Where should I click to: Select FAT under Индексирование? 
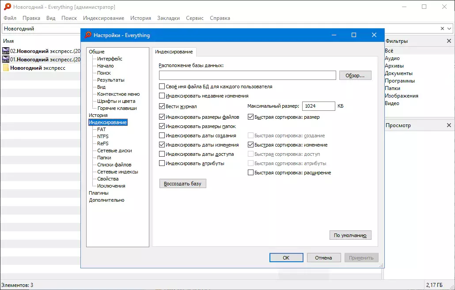(101, 129)
